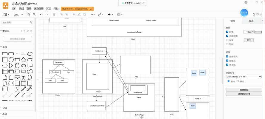Click the 清除默认风格 button
The image size is (265, 119).
pos(244,94)
